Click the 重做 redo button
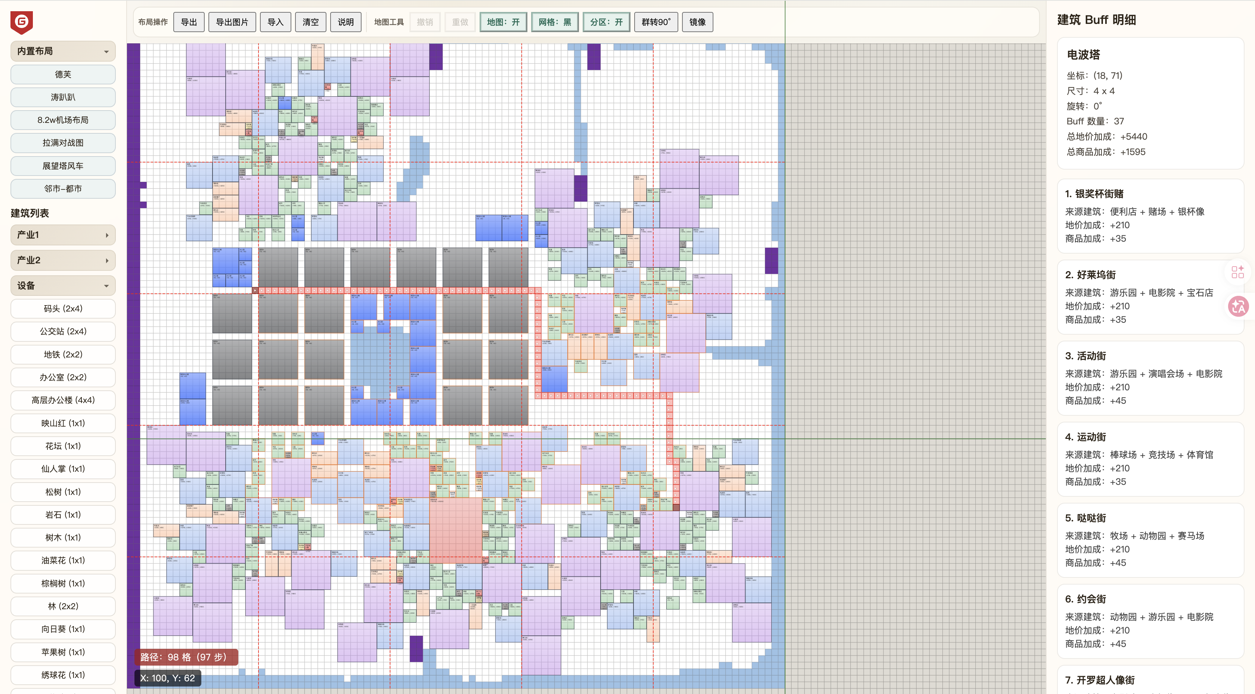Image resolution: width=1255 pixels, height=694 pixels. click(x=460, y=22)
